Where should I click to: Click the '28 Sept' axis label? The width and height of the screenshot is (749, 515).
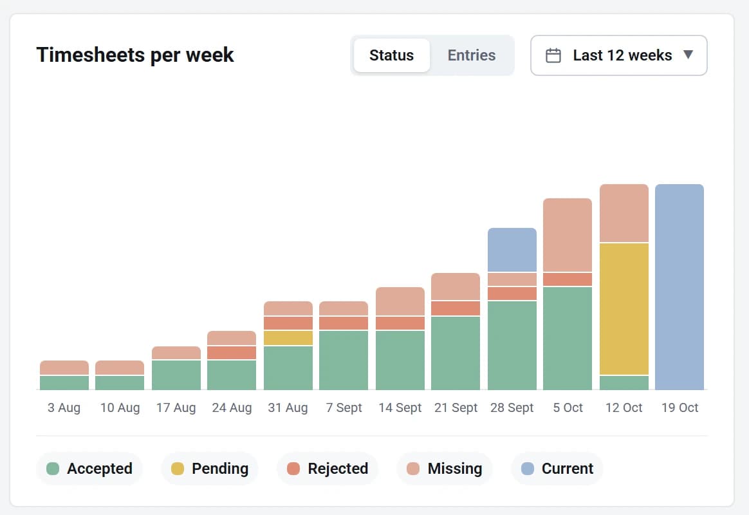tap(512, 408)
